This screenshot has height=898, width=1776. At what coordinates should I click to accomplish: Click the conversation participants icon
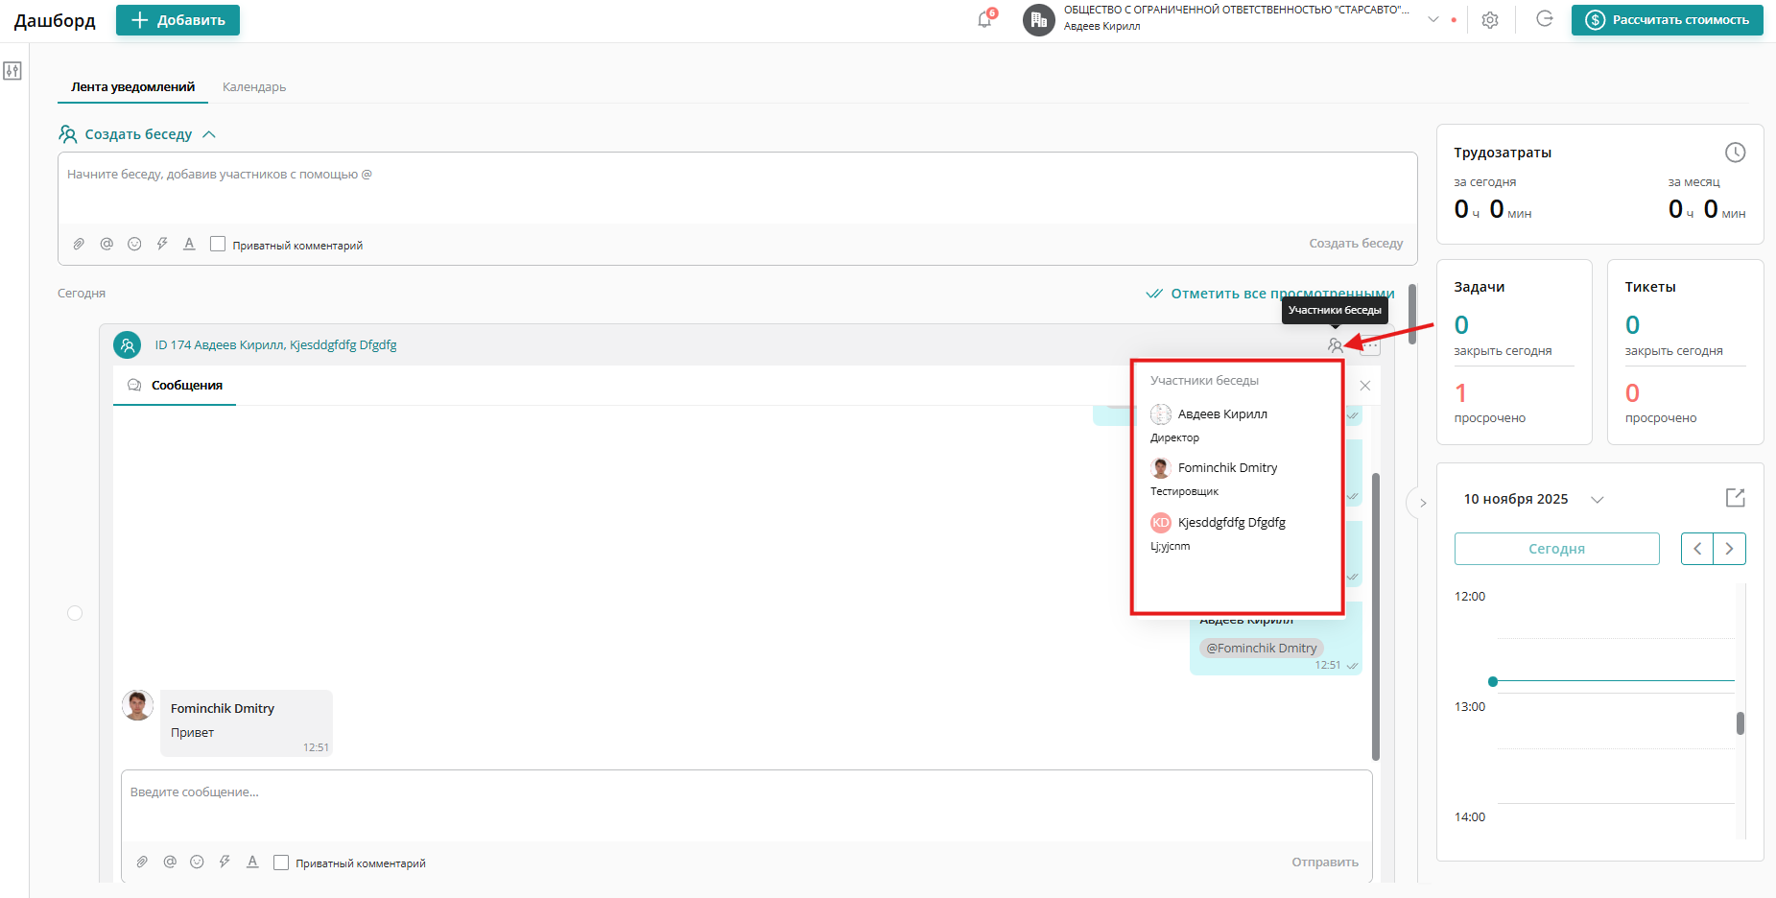point(1335,345)
